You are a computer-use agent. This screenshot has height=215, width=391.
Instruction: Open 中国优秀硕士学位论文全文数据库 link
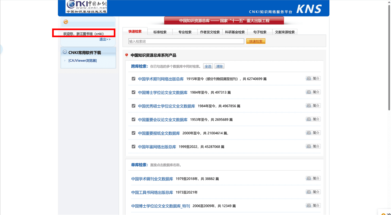[x=166, y=106]
